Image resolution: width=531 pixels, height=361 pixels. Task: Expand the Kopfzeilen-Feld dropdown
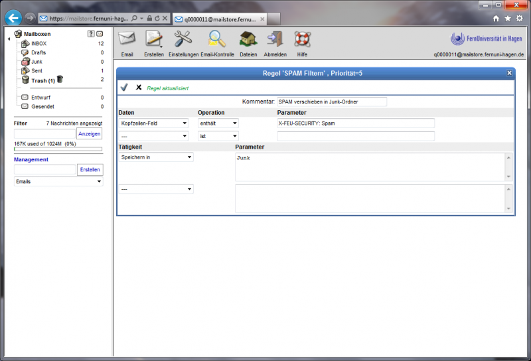pos(155,123)
